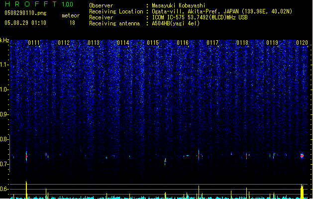
Task: Click the 0114 time marker
Action: pyautogui.click(x=123, y=43)
